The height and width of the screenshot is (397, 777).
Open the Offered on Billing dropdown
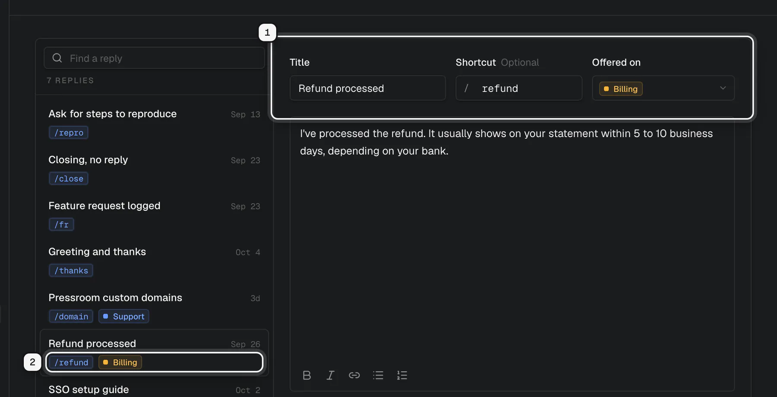click(663, 88)
